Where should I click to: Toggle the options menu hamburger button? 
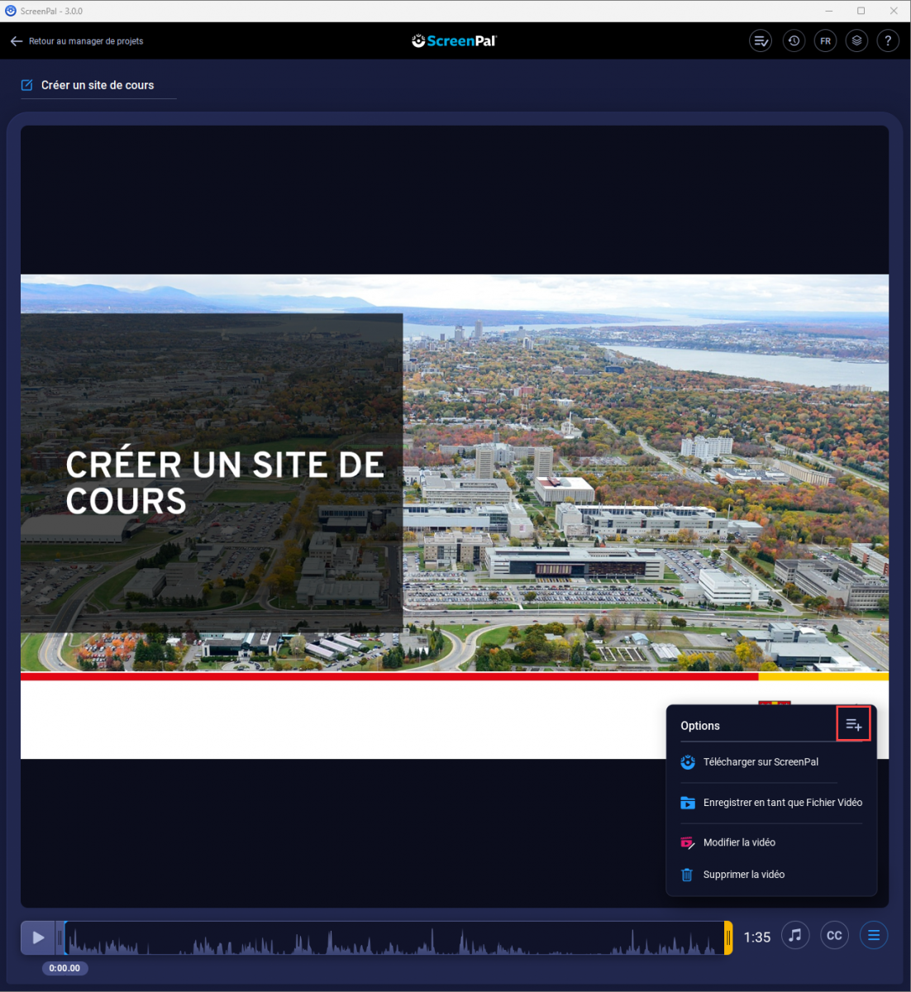(x=874, y=936)
